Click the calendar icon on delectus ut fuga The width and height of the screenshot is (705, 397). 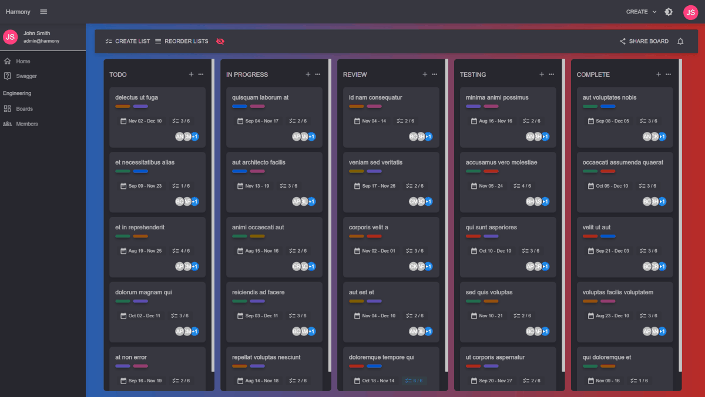coord(123,121)
